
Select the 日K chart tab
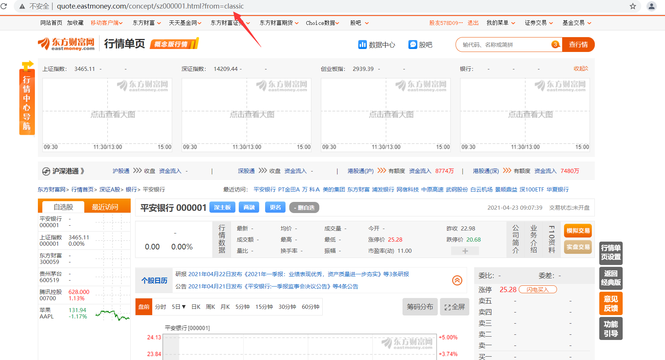(196, 307)
